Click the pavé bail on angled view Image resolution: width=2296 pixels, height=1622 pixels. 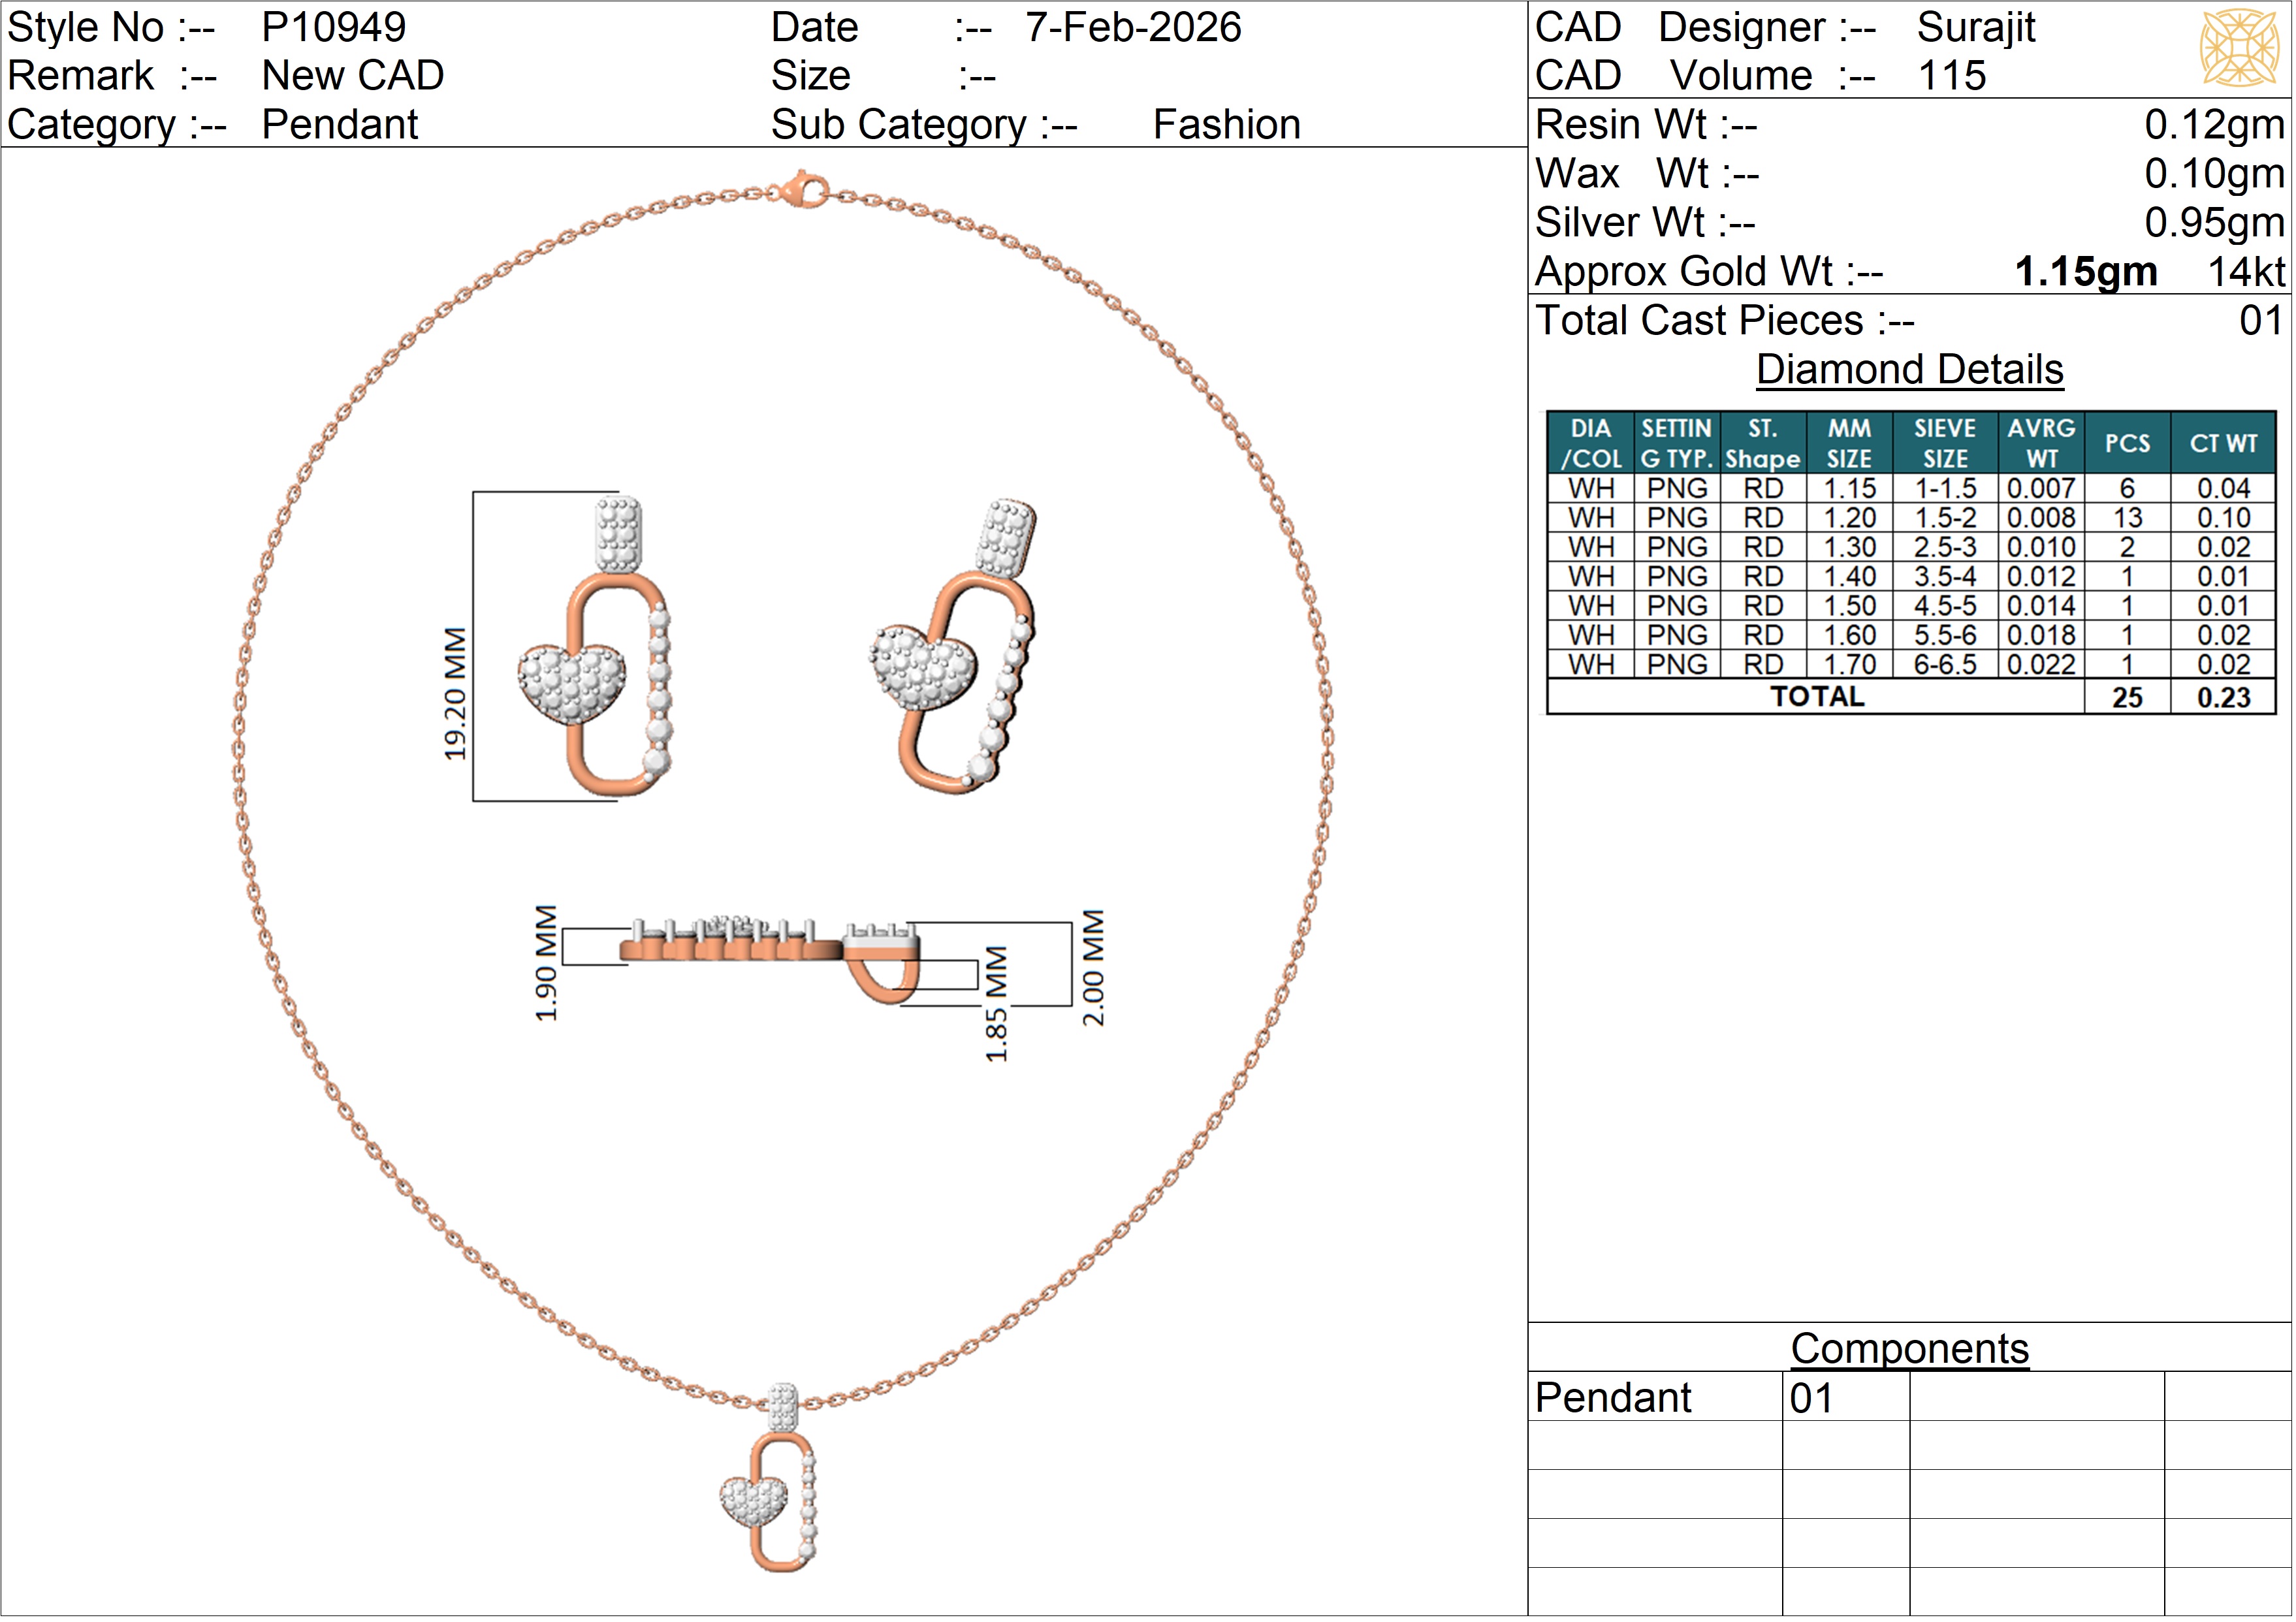[1005, 538]
